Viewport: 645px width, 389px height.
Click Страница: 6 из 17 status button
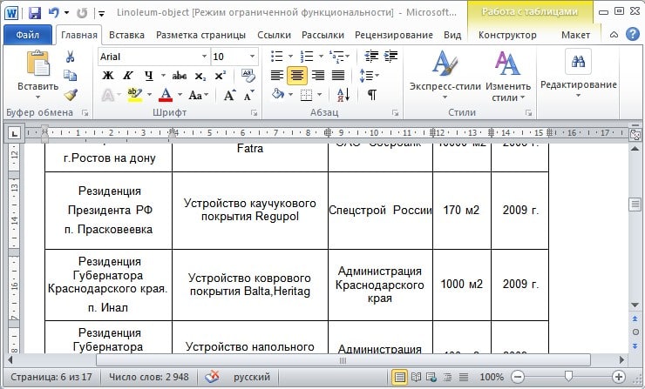pos(51,377)
